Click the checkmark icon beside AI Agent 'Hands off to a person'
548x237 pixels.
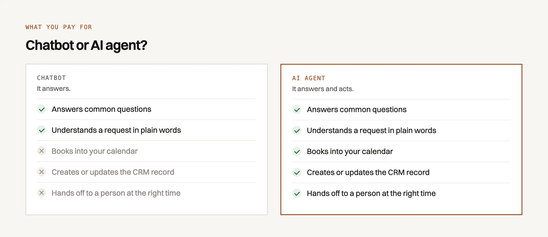(x=297, y=193)
